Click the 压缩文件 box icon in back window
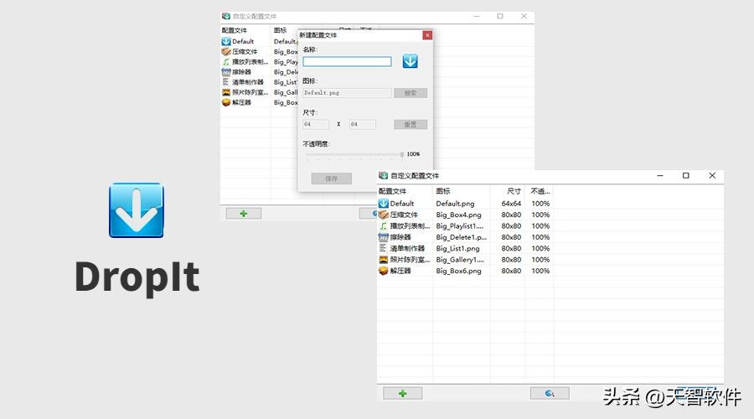The image size is (754, 419). tap(226, 51)
